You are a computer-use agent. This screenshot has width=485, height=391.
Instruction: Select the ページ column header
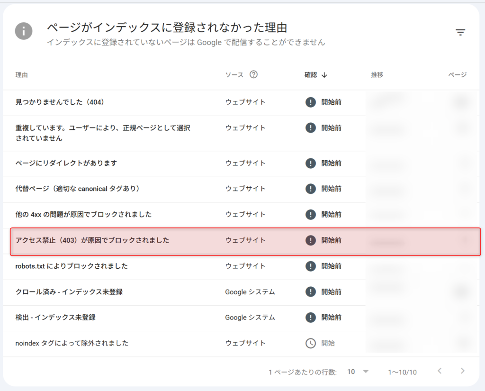(x=457, y=74)
